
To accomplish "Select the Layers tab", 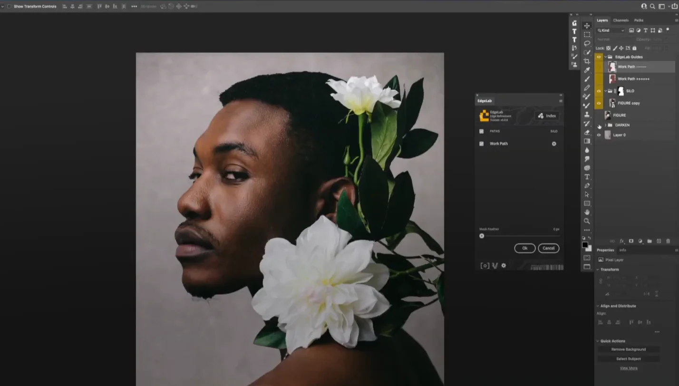I will pos(602,20).
